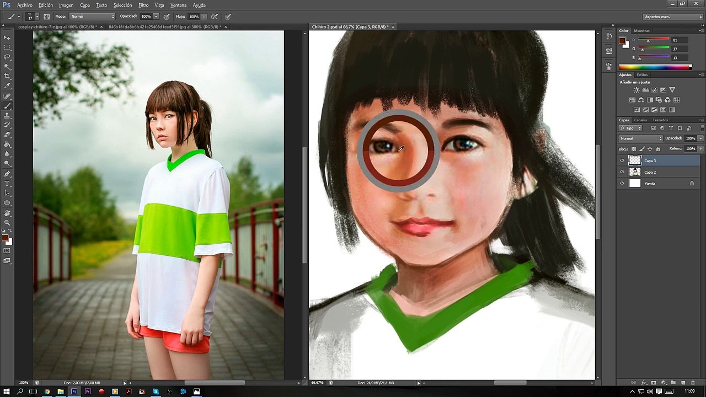
Task: Open the Archivo menu
Action: pos(25,5)
